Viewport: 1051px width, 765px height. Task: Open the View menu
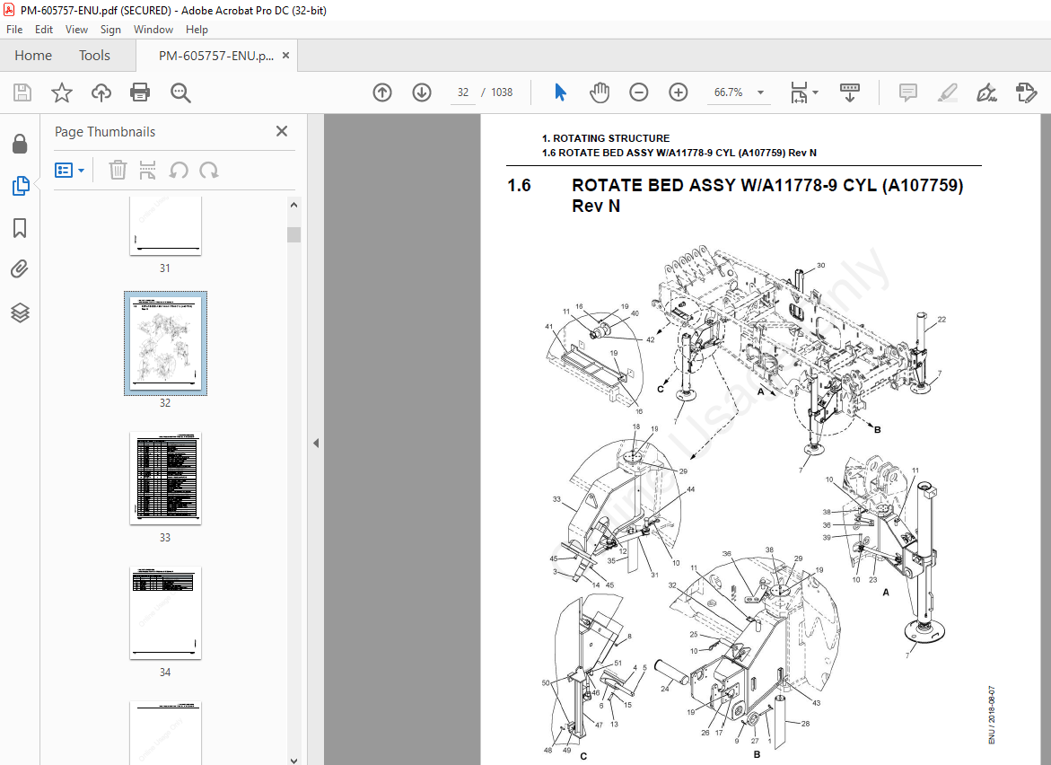coord(76,30)
